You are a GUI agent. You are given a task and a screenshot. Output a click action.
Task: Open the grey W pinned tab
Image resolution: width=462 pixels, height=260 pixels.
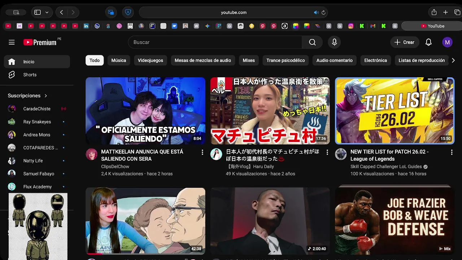[196, 26]
